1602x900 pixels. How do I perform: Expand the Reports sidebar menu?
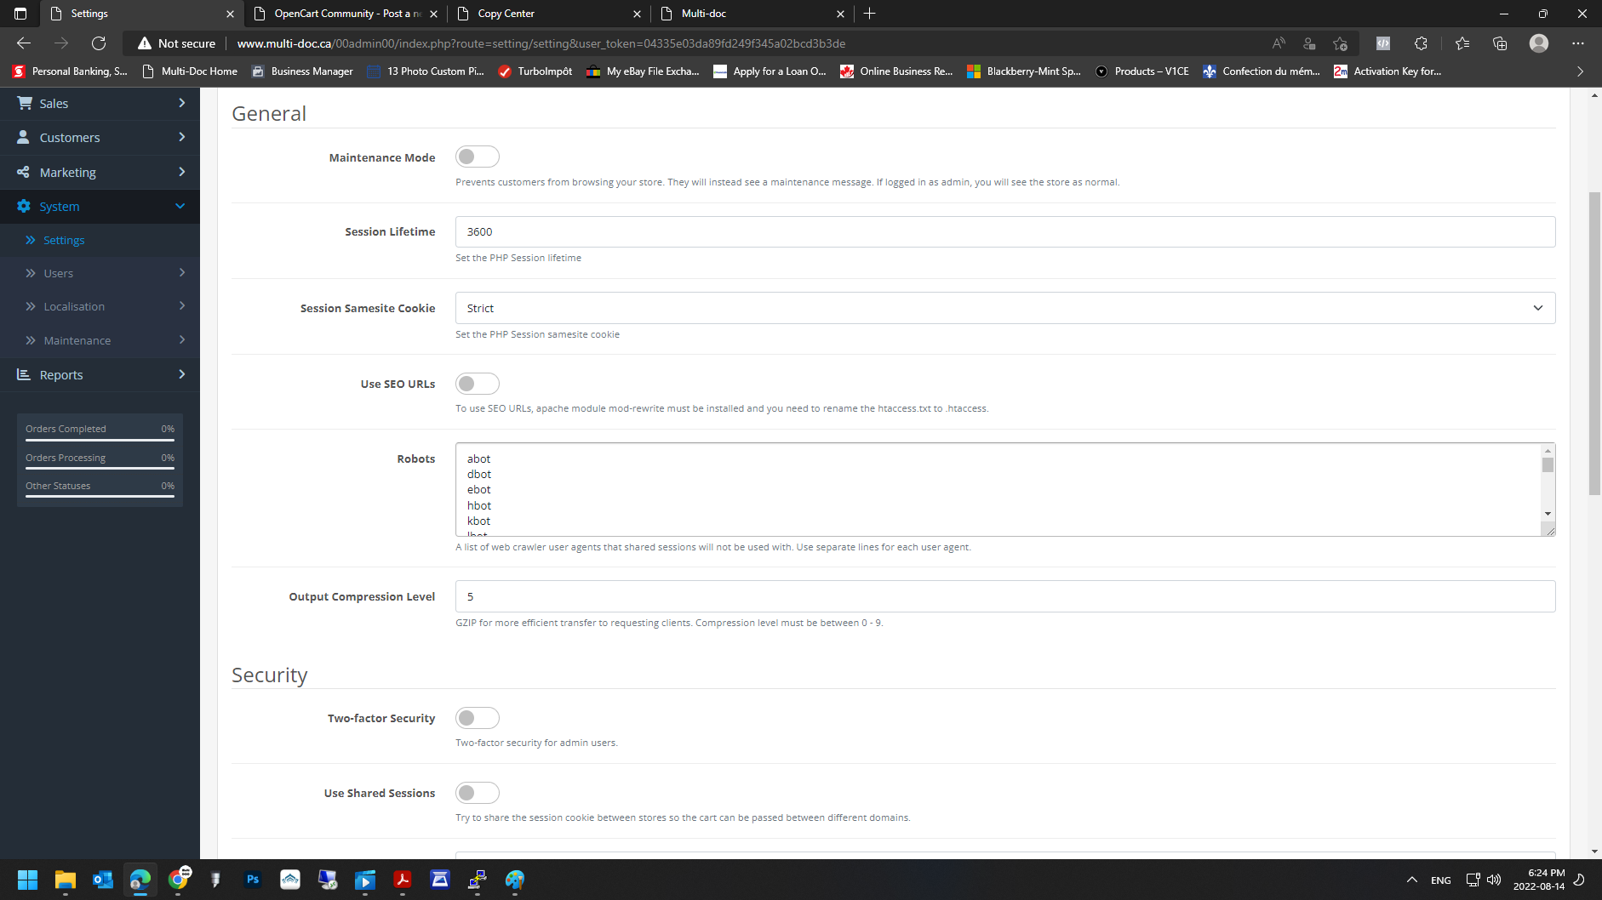click(100, 374)
